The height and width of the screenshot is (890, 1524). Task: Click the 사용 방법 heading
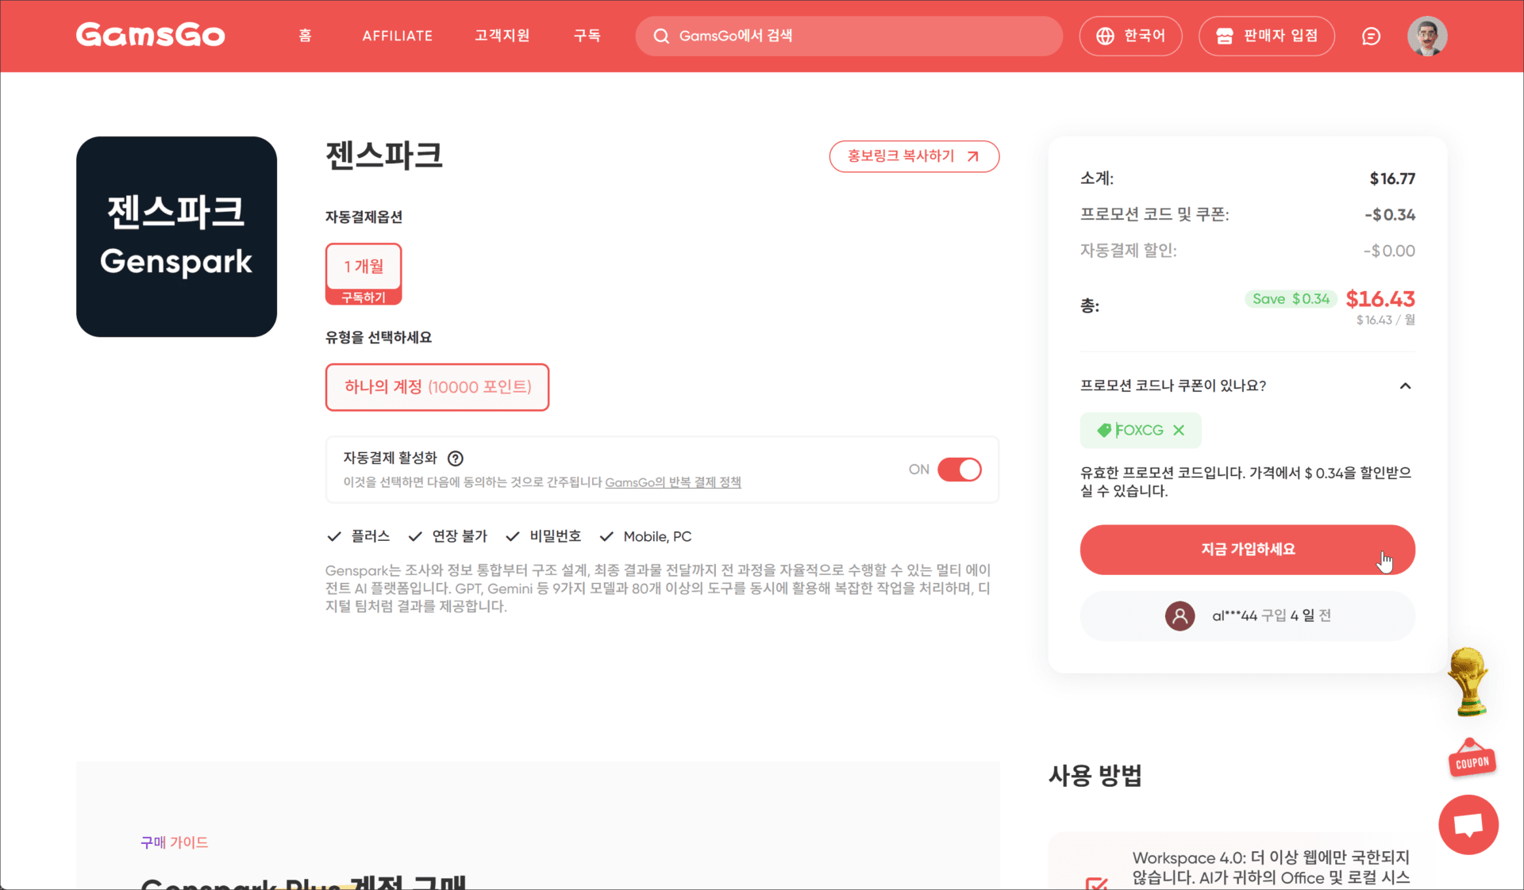1095,775
